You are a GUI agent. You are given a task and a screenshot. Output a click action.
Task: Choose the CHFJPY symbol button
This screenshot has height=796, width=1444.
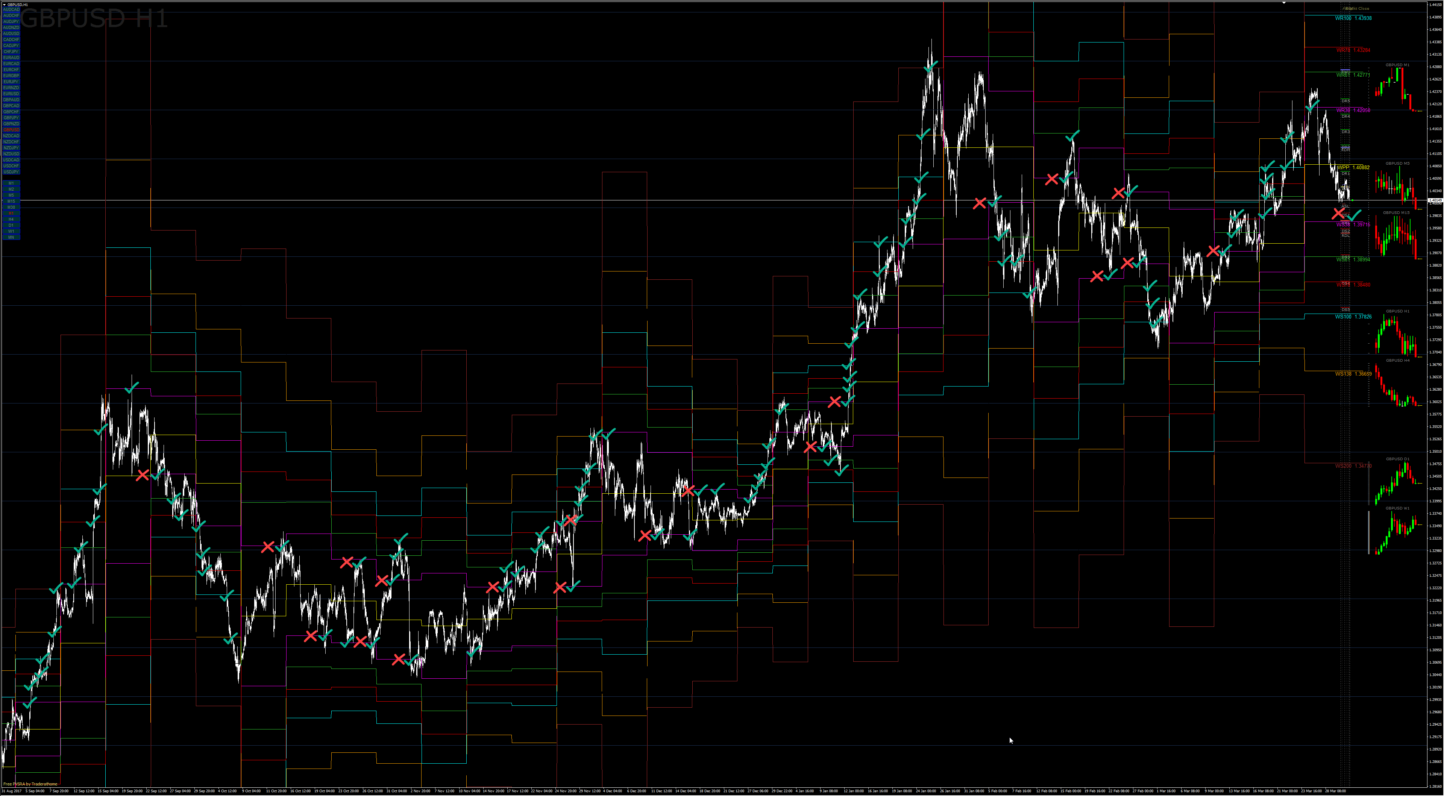point(11,52)
